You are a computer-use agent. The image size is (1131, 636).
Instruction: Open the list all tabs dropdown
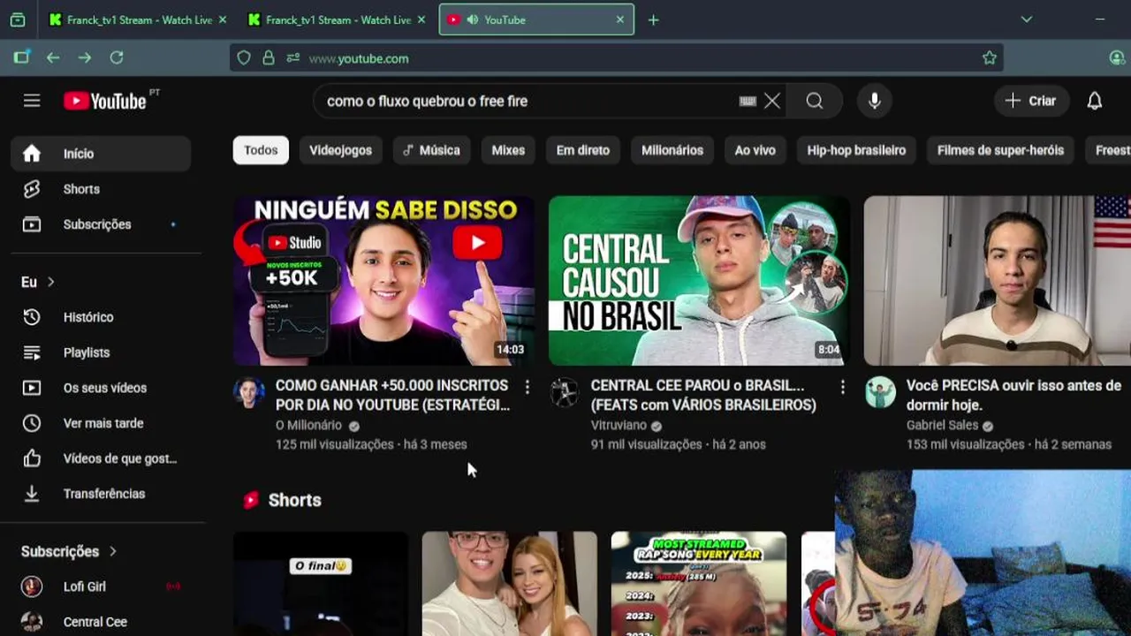point(1027,19)
